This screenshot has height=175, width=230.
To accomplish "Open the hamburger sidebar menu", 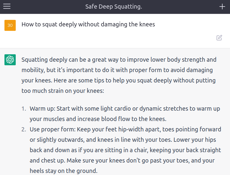I will pyautogui.click(x=7, y=7).
